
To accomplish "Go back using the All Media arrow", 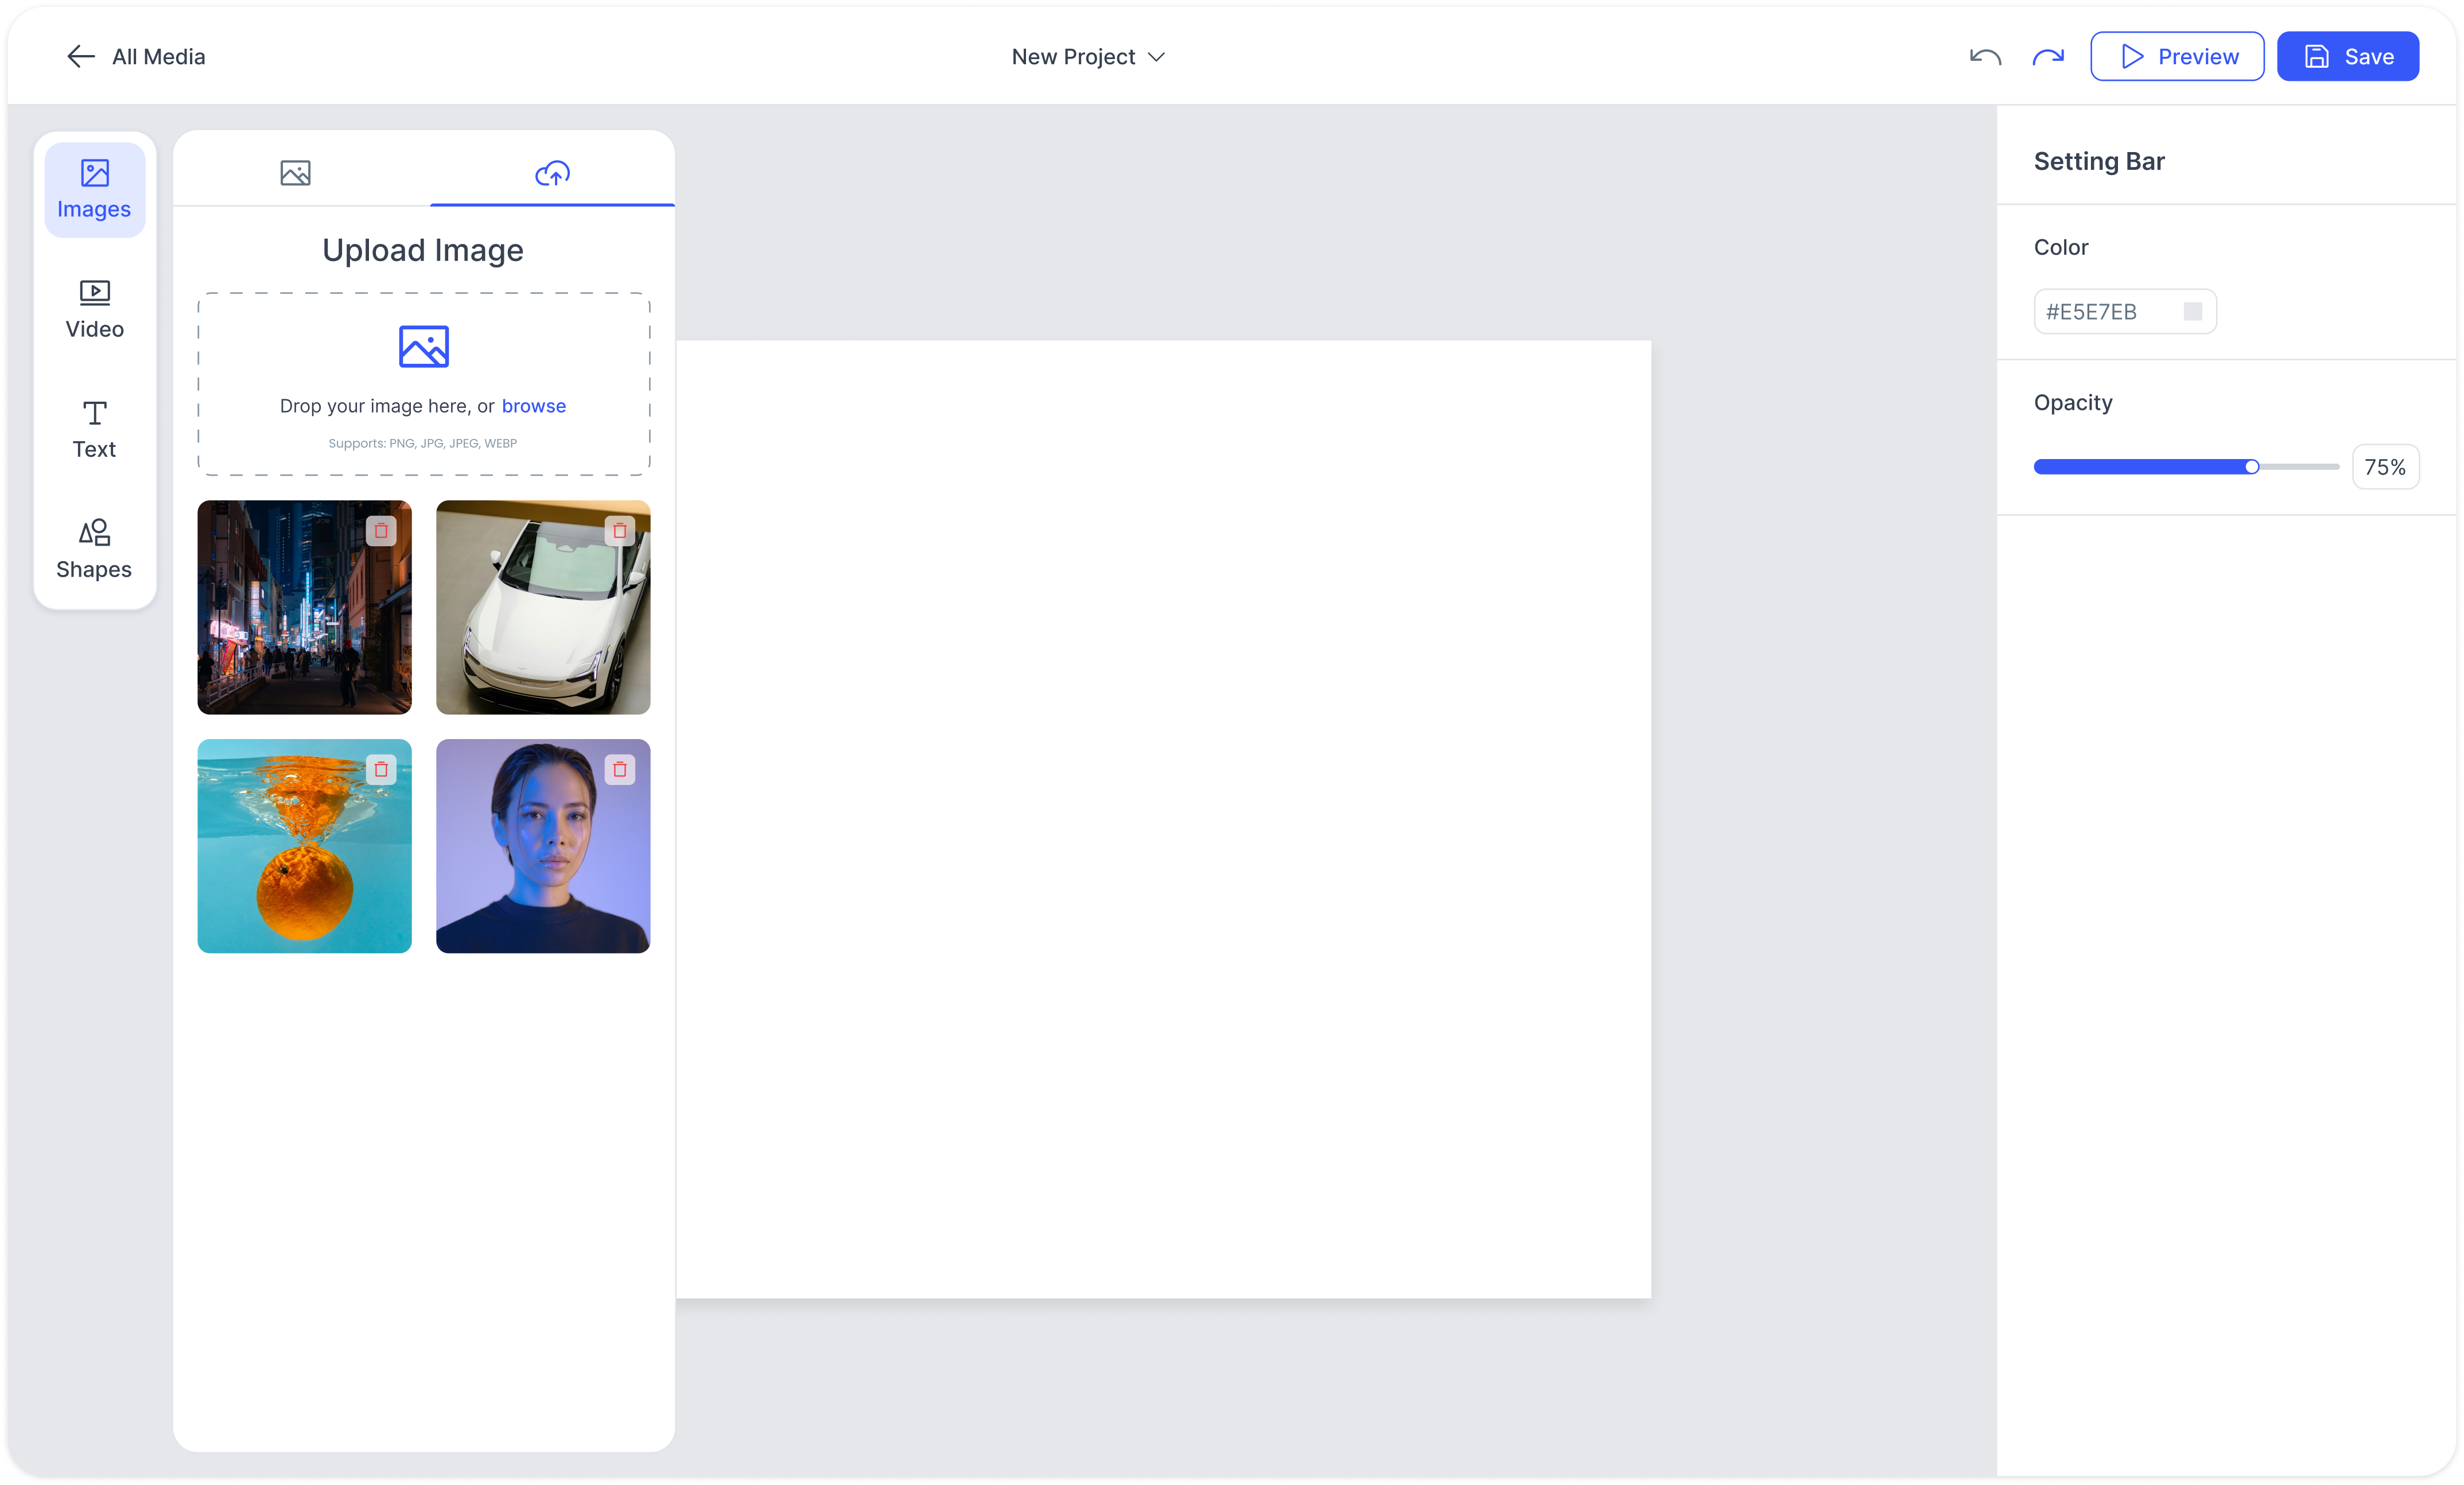I will 80,57.
